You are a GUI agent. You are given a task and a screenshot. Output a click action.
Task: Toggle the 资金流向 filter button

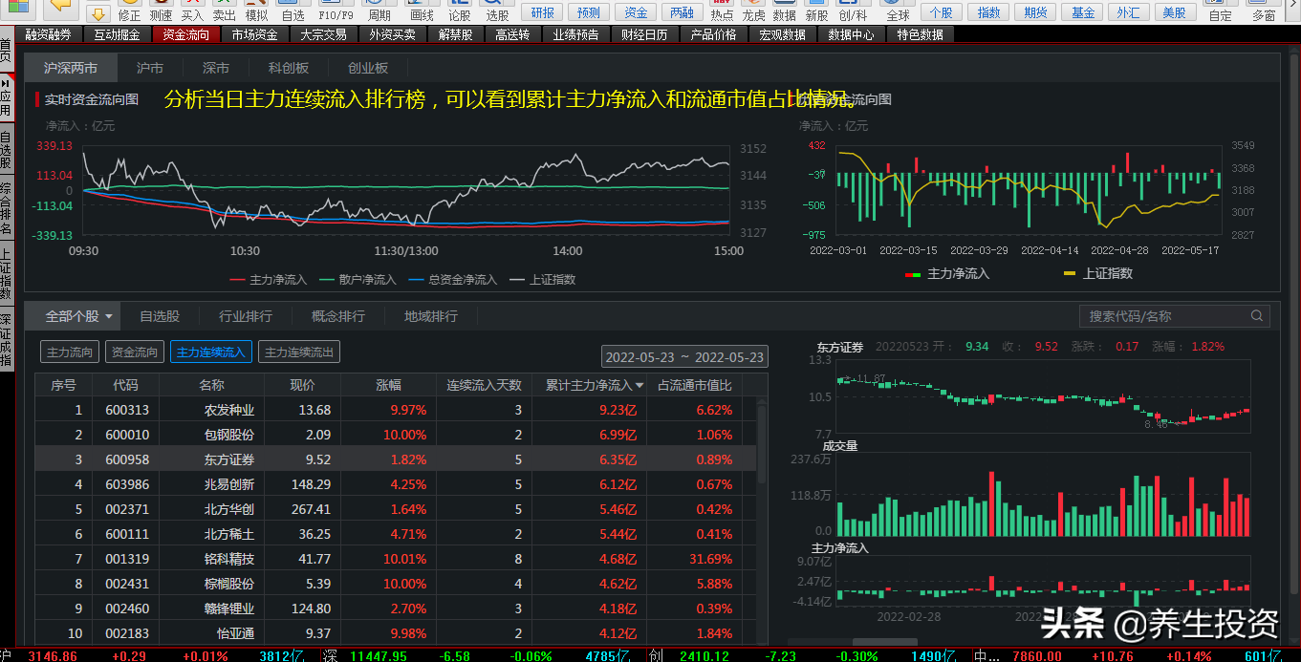pos(134,352)
